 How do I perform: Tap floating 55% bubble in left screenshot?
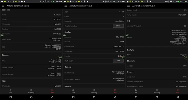(x=61, y=58)
